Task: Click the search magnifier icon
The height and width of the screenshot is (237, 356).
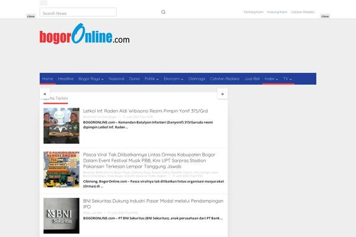Action: point(163,12)
